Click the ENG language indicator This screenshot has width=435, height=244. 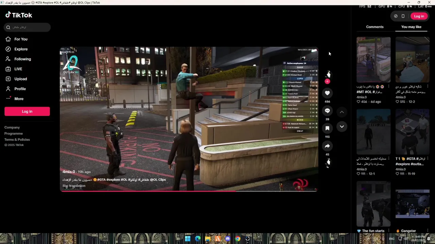(391, 239)
